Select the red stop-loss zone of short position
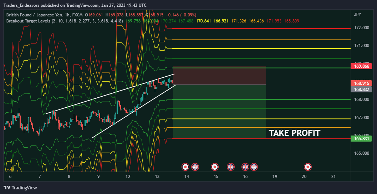This screenshot has height=194, width=377. coord(219,75)
